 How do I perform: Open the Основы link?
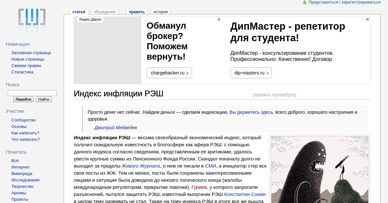19,126
